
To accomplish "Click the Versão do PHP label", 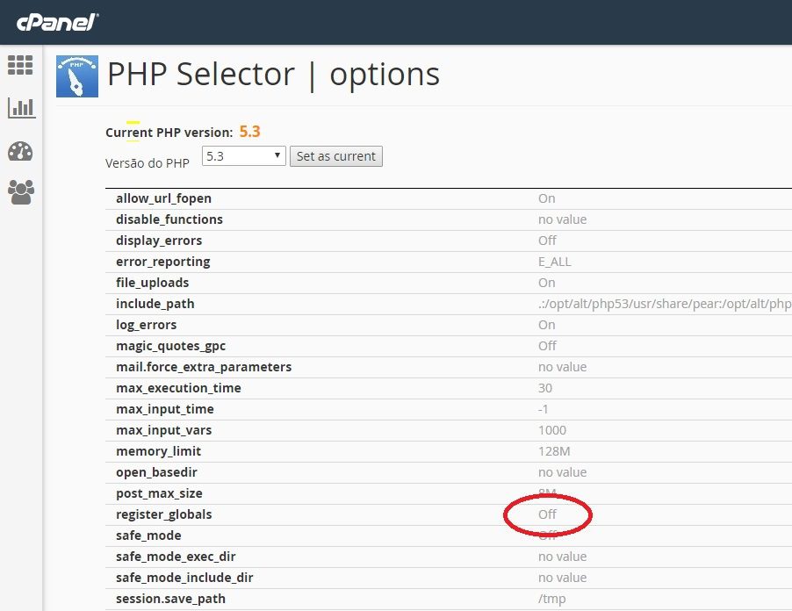I will coord(147,163).
